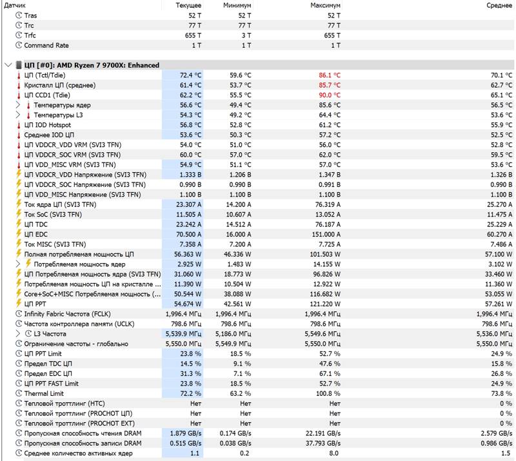The height and width of the screenshot is (461, 516).
Task: Click the Максимум column header
Action: (x=325, y=5)
